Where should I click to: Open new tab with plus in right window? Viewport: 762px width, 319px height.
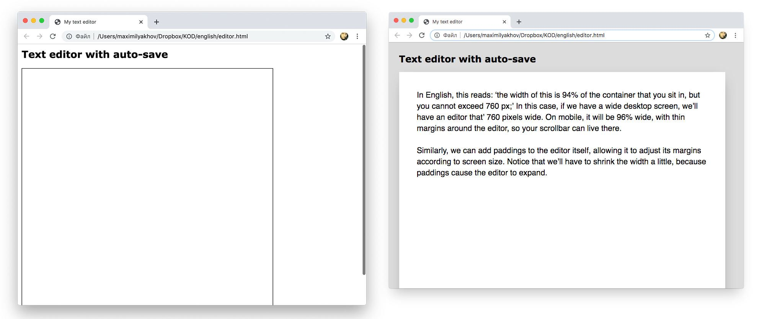coord(519,22)
